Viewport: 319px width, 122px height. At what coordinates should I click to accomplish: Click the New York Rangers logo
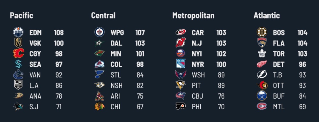[x=181, y=64]
